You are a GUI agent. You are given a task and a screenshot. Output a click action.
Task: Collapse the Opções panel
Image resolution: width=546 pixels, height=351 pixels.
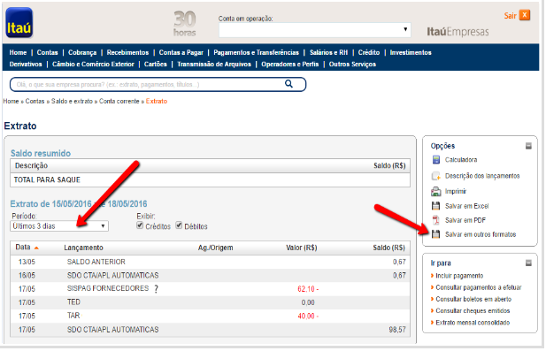click(x=528, y=146)
